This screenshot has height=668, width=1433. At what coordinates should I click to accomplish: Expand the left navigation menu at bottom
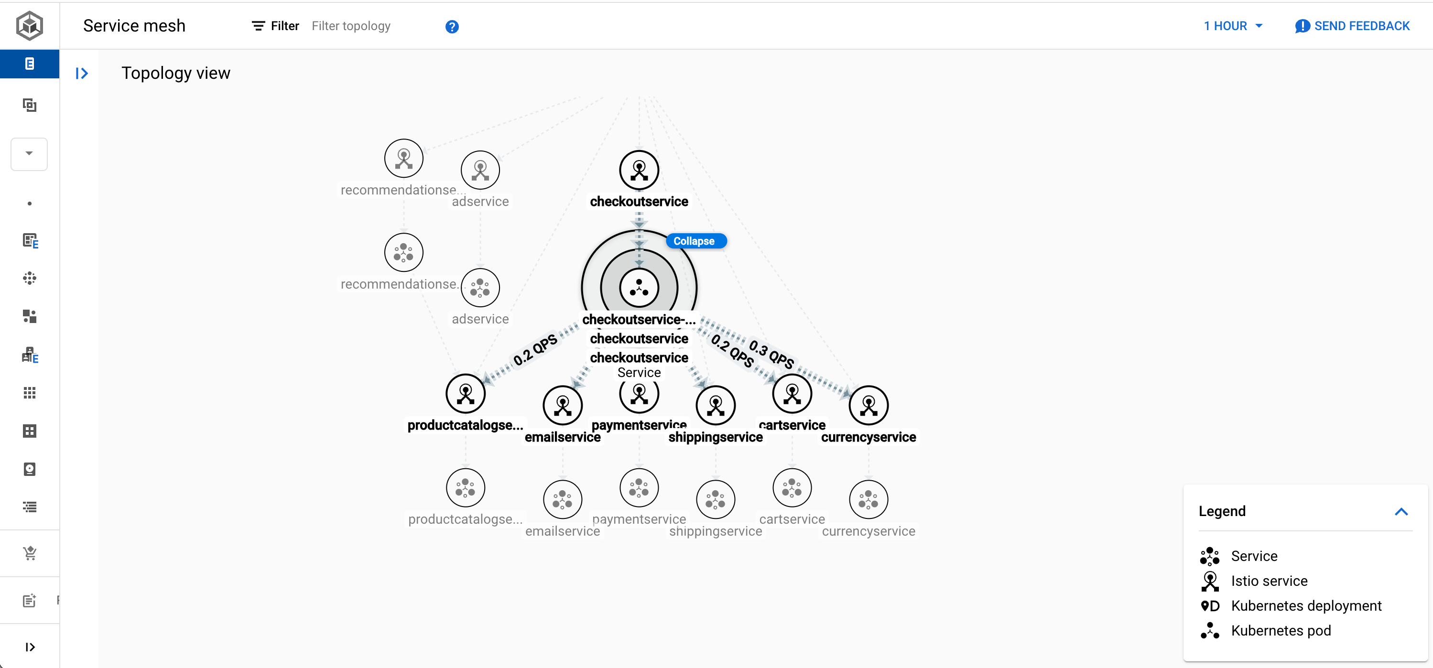(30, 647)
